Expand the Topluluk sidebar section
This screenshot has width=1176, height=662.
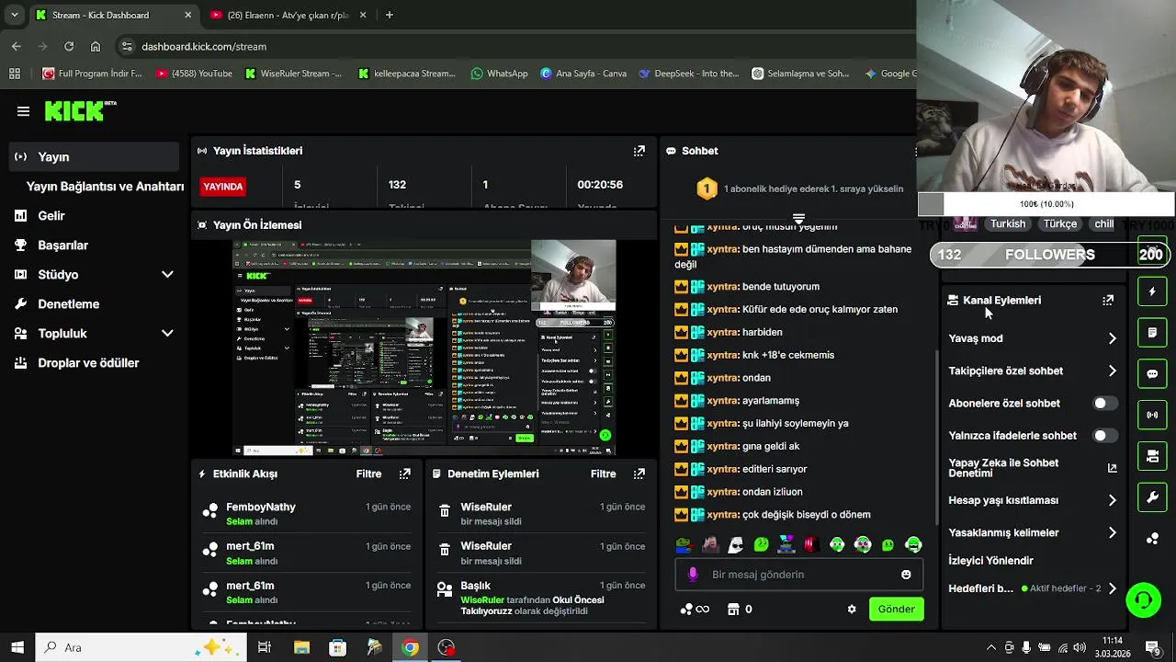167,333
